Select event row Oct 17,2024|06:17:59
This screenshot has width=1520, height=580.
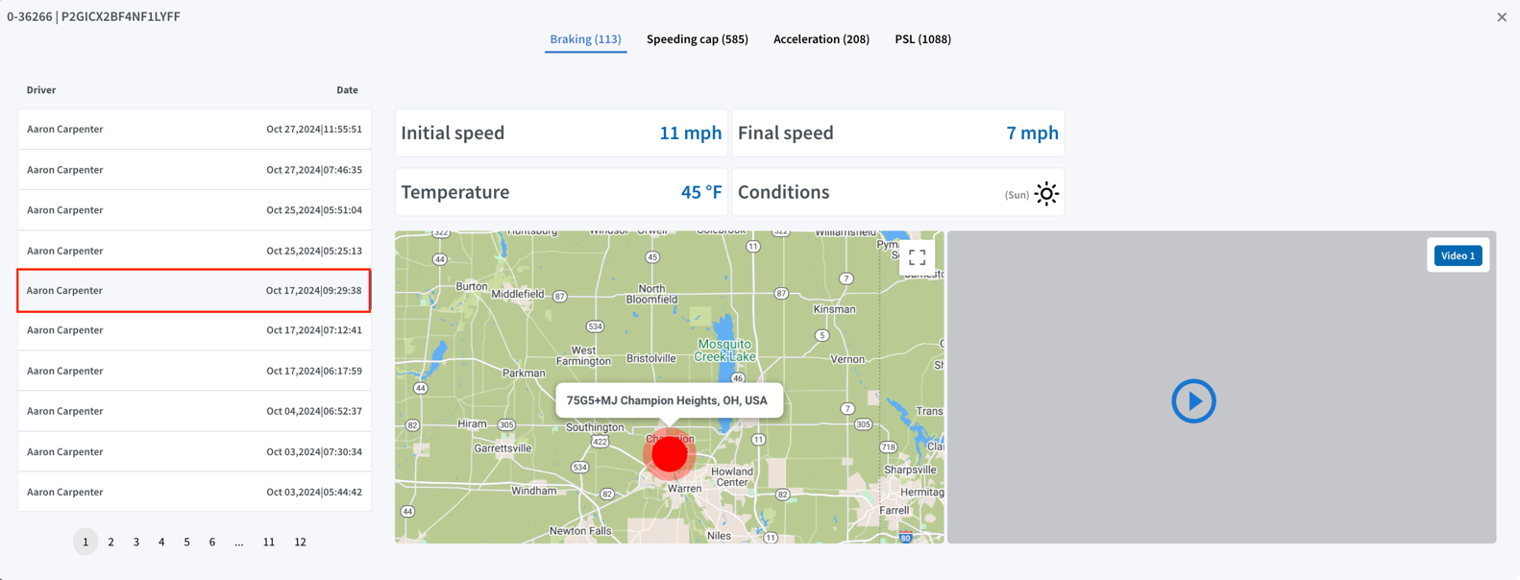194,371
